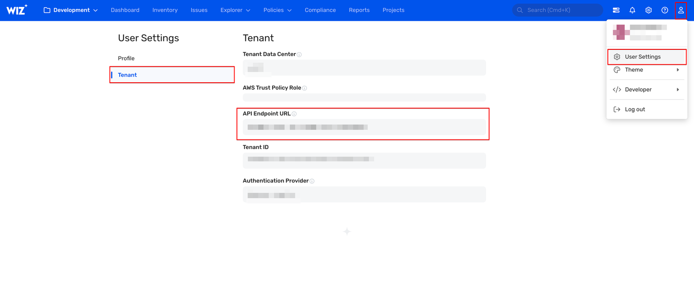Expand the Developer submenu
The image size is (694, 296).
(x=646, y=89)
